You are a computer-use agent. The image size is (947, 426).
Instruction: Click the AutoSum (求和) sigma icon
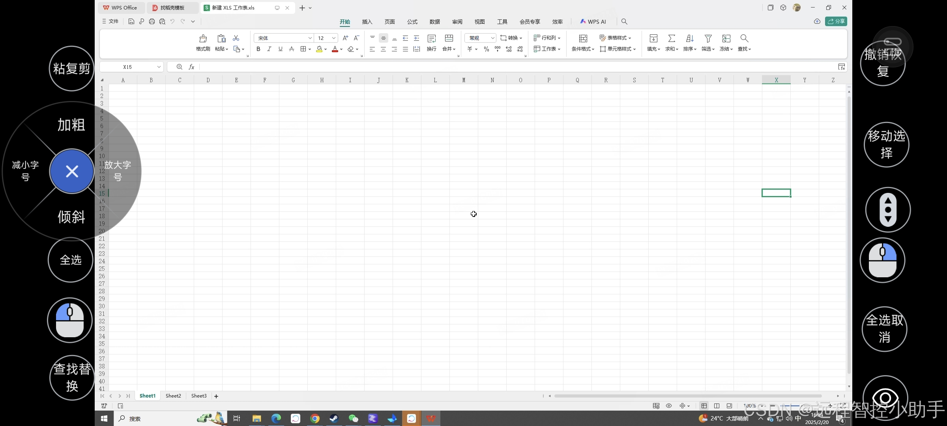[671, 39]
